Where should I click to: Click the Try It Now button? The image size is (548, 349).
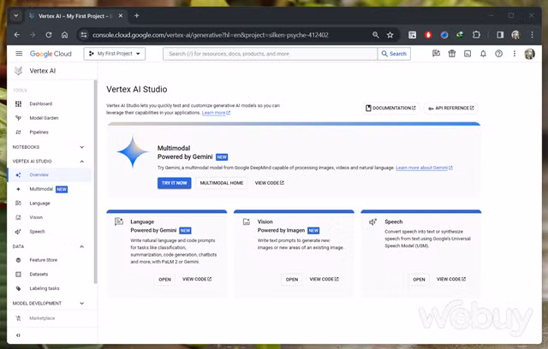click(x=174, y=183)
